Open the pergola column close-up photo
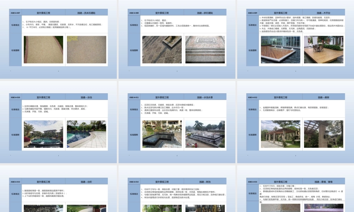354x212 pixels. pyautogui.click(x=324, y=134)
